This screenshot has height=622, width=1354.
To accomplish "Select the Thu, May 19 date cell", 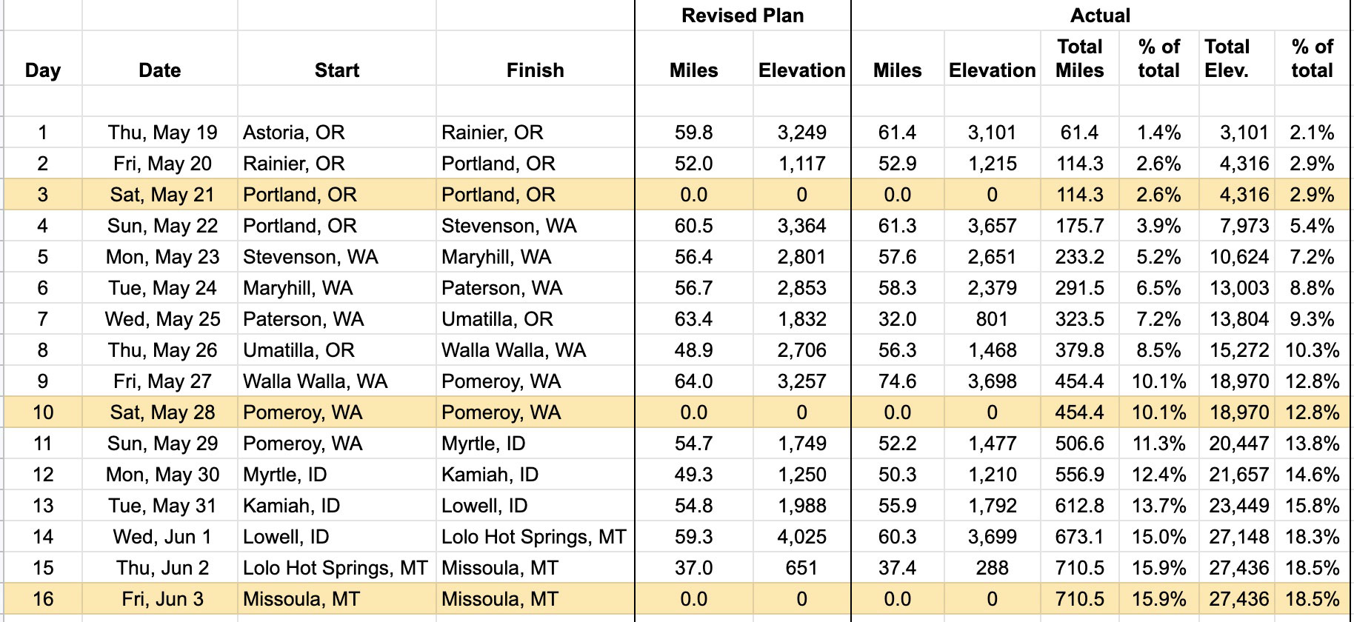I will click(162, 133).
